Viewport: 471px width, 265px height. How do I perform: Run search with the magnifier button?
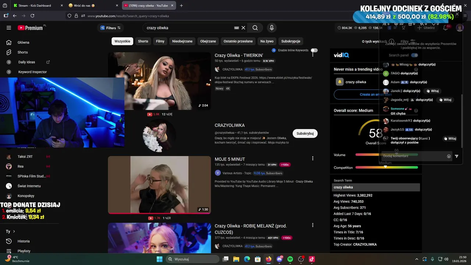pos(255,28)
